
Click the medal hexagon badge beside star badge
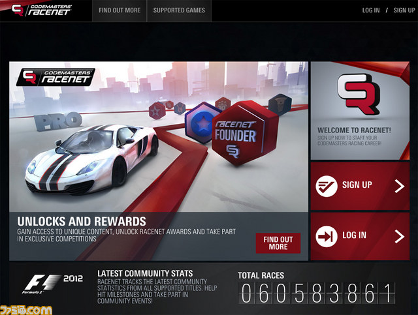pos(180,108)
